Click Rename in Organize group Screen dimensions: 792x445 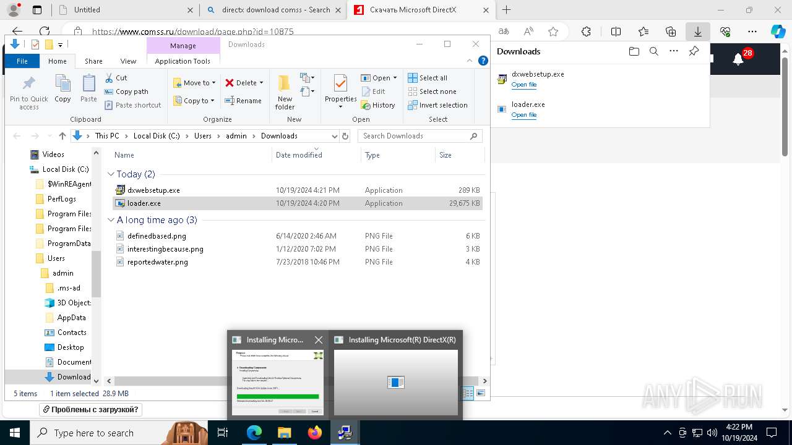click(243, 101)
